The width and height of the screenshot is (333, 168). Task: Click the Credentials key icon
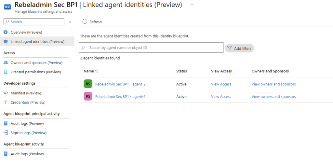point(6,102)
